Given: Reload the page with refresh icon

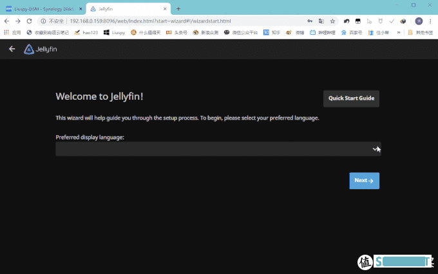Looking at the screenshot, I should [29, 21].
